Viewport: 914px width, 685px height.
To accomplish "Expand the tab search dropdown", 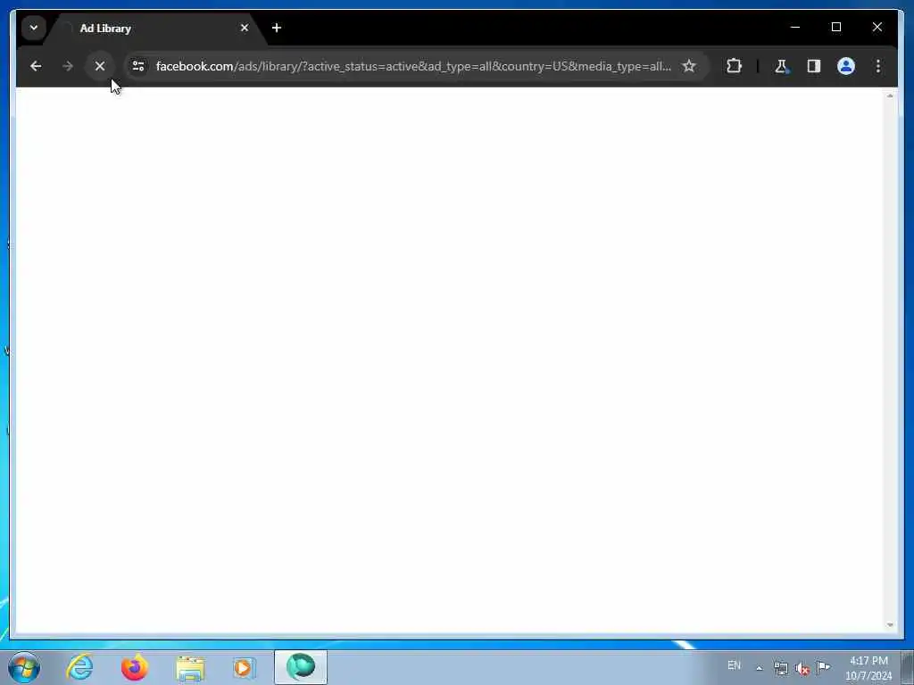I will (34, 28).
